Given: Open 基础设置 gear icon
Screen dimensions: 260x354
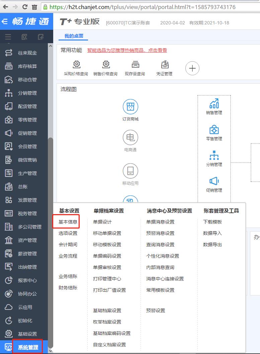Looking at the screenshot, I should coord(9,334).
